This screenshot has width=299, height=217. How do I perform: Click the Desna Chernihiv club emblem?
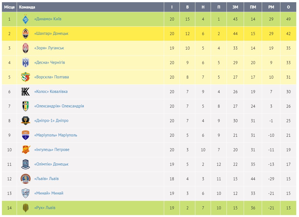(25, 62)
